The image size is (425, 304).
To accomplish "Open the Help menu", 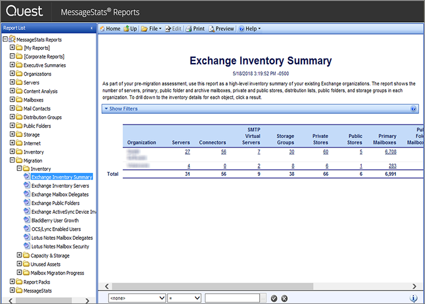I will [250, 29].
